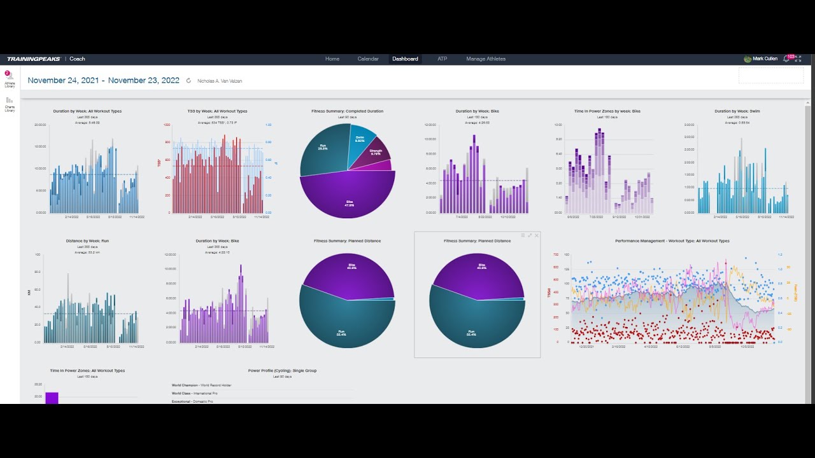Open notifications bell with 103 badge
This screenshot has width=815, height=458.
(x=788, y=59)
